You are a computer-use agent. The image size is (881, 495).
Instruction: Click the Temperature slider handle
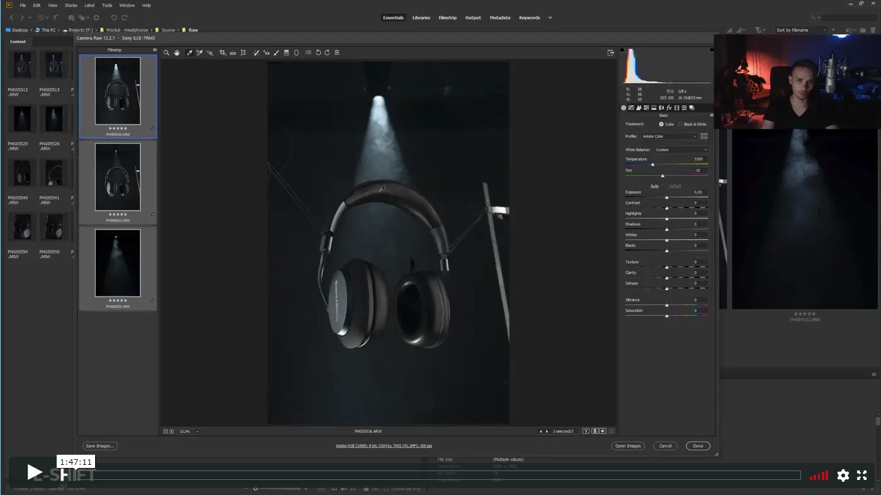[652, 165]
